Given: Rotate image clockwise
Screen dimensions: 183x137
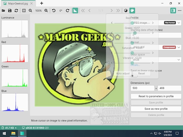Looking at the screenshot, I should click(68, 10).
